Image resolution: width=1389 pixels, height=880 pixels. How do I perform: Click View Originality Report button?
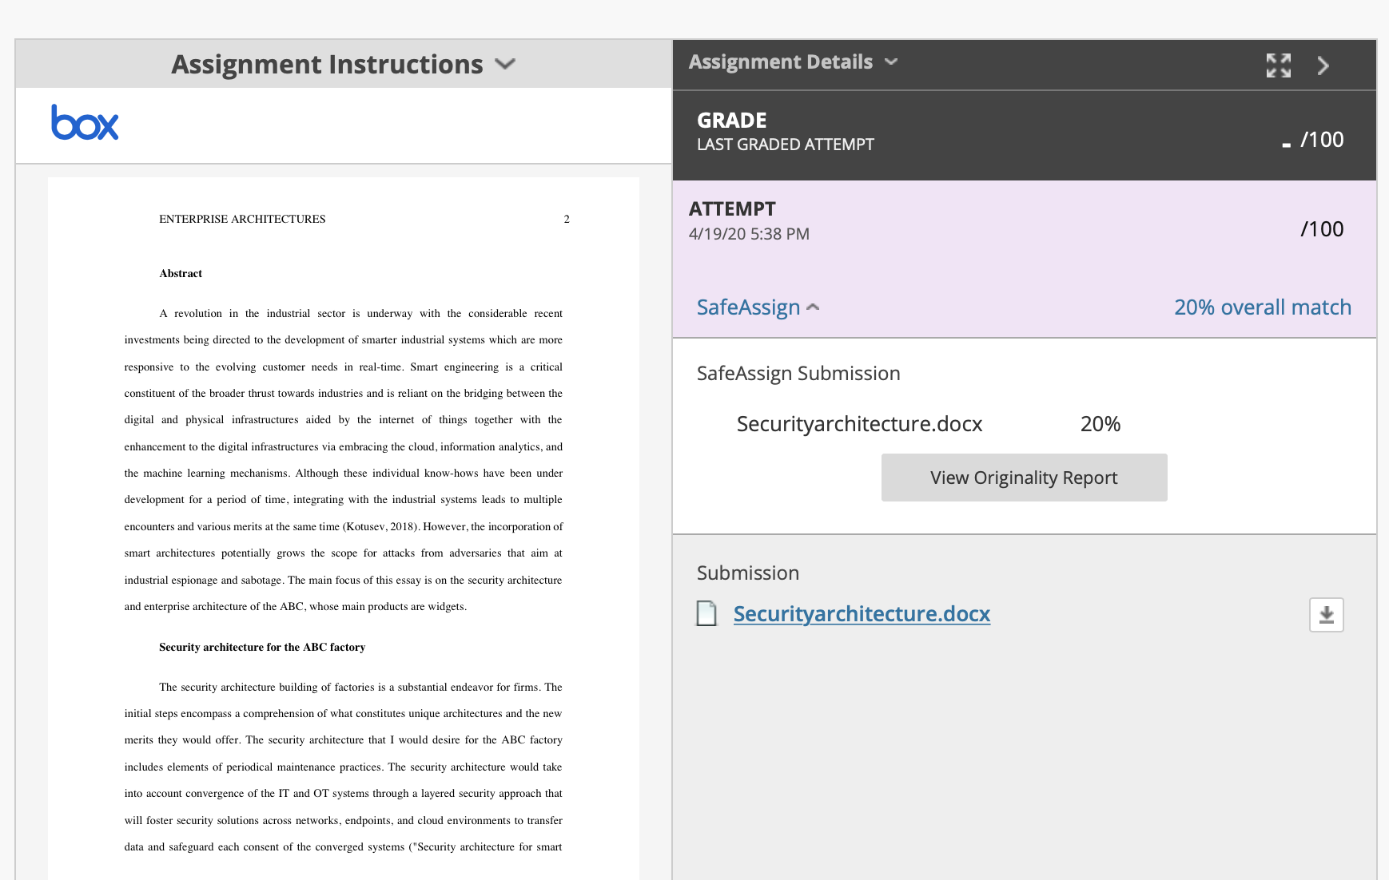click(1024, 478)
